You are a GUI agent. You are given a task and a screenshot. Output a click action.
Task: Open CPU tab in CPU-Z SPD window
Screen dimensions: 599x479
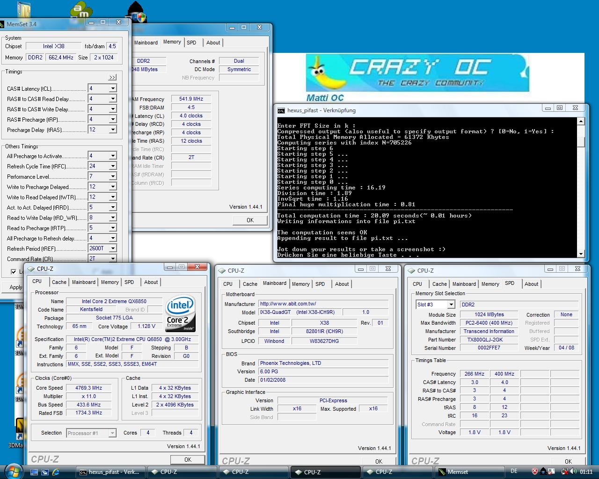coord(417,284)
